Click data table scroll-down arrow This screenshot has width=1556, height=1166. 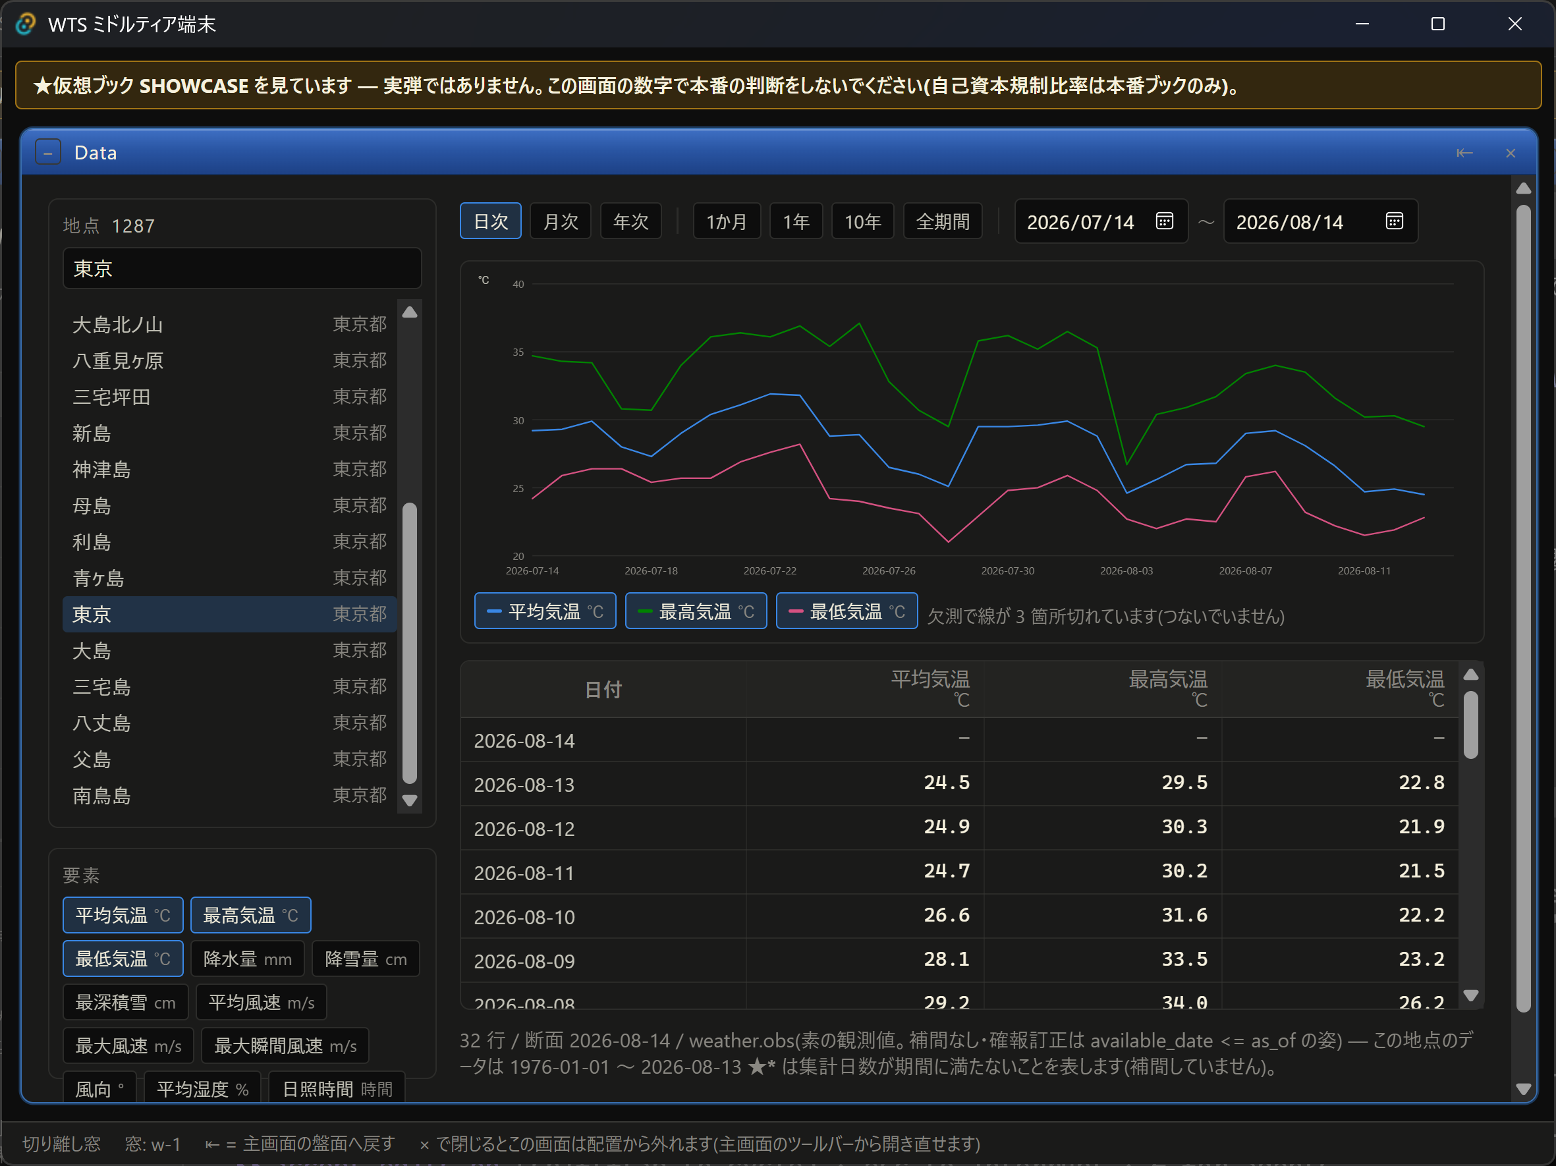(x=1470, y=995)
